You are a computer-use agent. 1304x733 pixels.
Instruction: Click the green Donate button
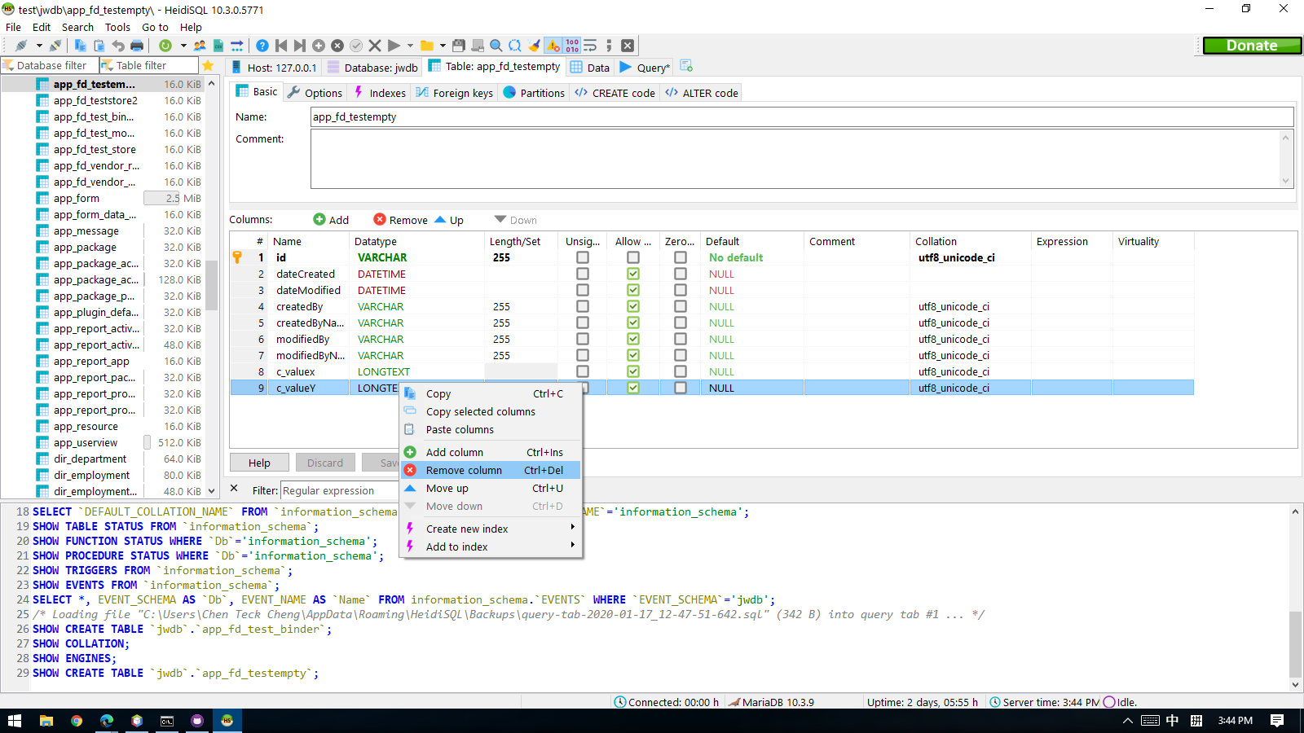coord(1252,46)
